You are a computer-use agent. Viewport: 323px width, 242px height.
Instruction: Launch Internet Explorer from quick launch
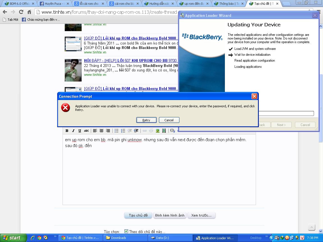pyautogui.click(x=33, y=238)
